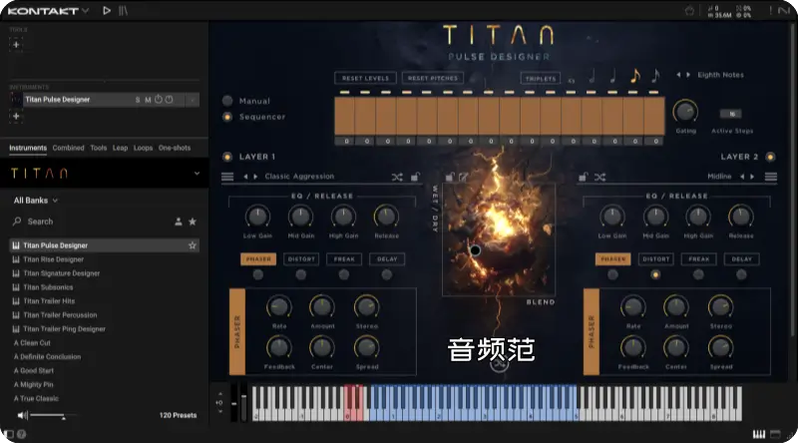Click the Reset Levels button

pyautogui.click(x=364, y=78)
